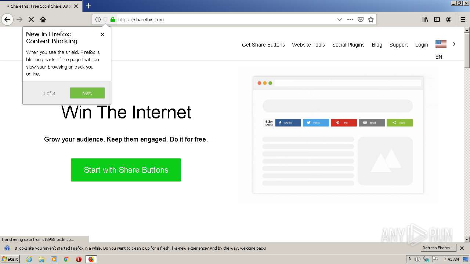Click the Action Center flag tray icon

pyautogui.click(x=435, y=259)
